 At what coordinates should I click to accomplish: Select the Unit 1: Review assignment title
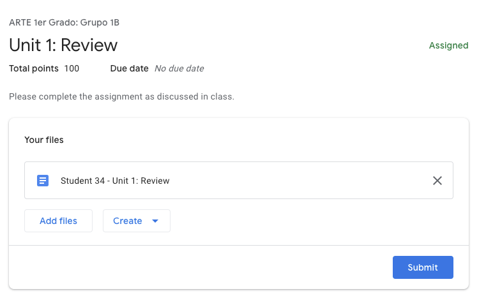pyautogui.click(x=63, y=45)
